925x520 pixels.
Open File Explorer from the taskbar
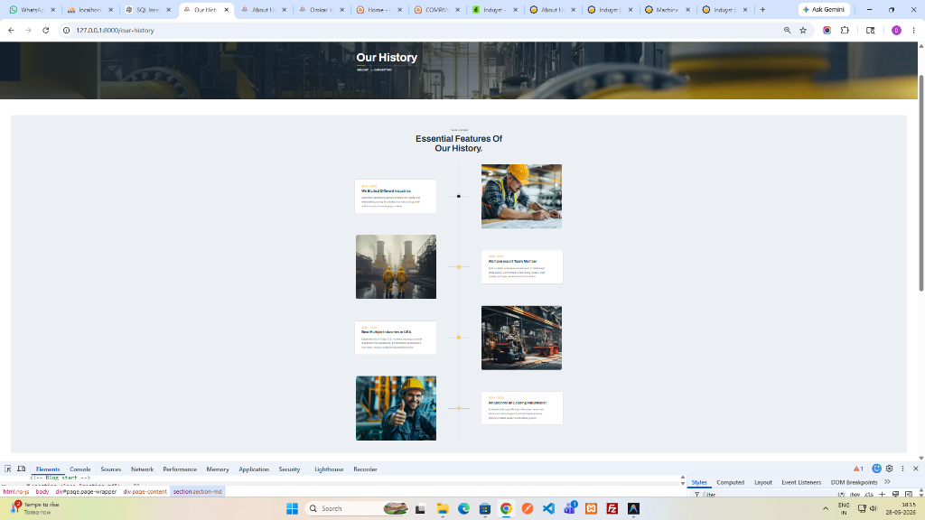click(x=443, y=508)
